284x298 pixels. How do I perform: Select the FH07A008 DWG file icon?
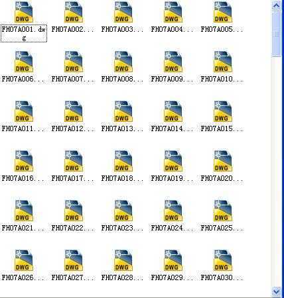[123, 62]
